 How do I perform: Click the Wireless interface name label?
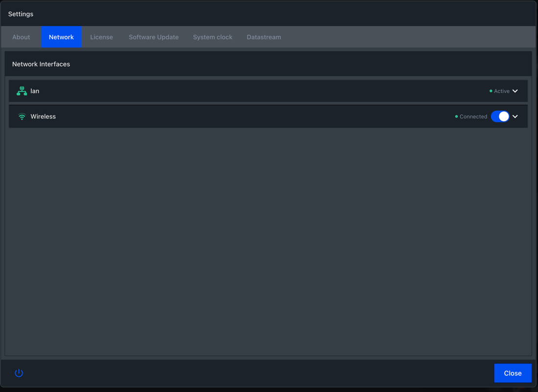click(x=43, y=116)
